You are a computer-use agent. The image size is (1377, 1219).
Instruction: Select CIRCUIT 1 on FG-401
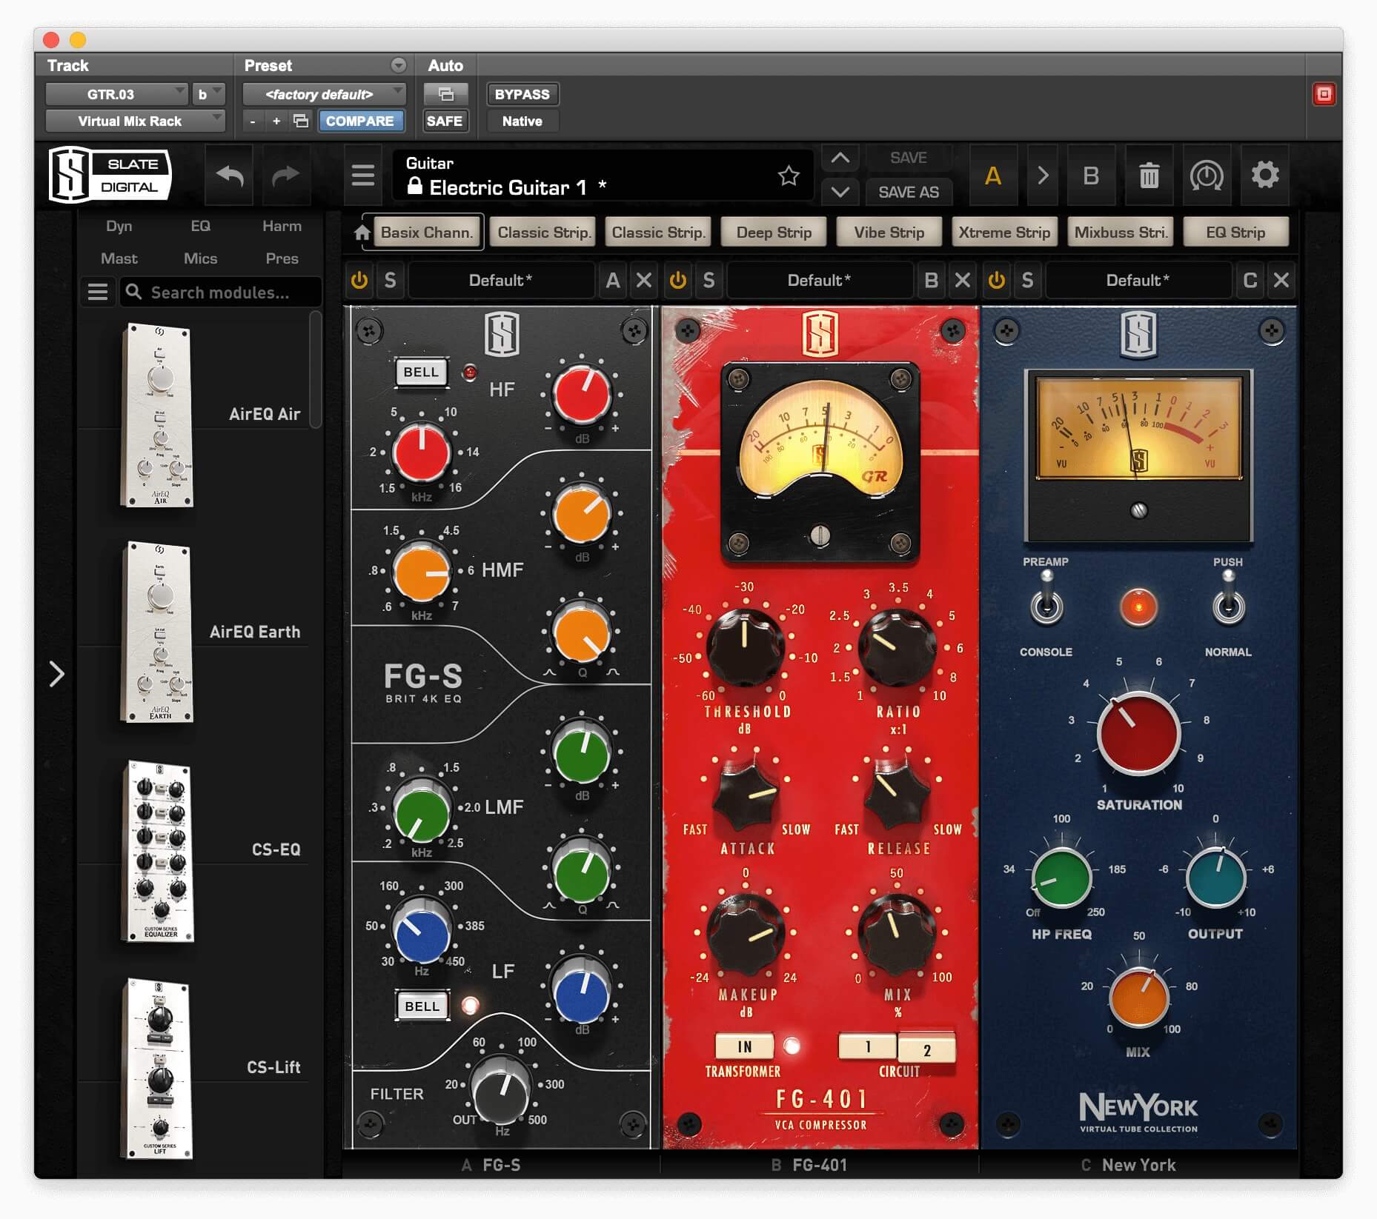[x=867, y=1046]
